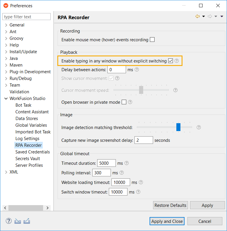The image size is (227, 231).
Task: Click the Website loading timeout field
Action: [x=121, y=182]
